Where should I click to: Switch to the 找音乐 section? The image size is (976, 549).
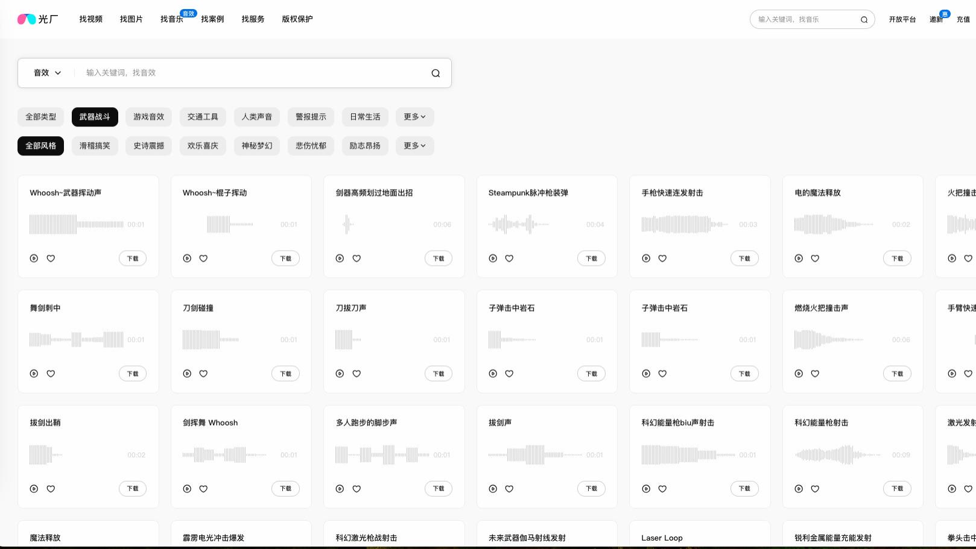(x=172, y=19)
